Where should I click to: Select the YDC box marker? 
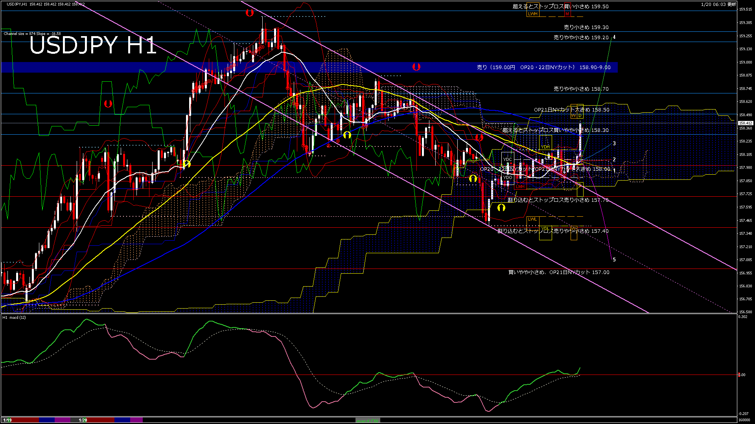pos(508,159)
